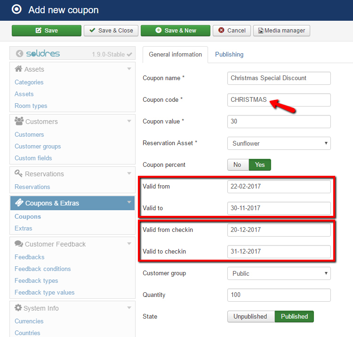Open the Customer group dropdown
This screenshot has height=337, width=353.
pyautogui.click(x=279, y=273)
